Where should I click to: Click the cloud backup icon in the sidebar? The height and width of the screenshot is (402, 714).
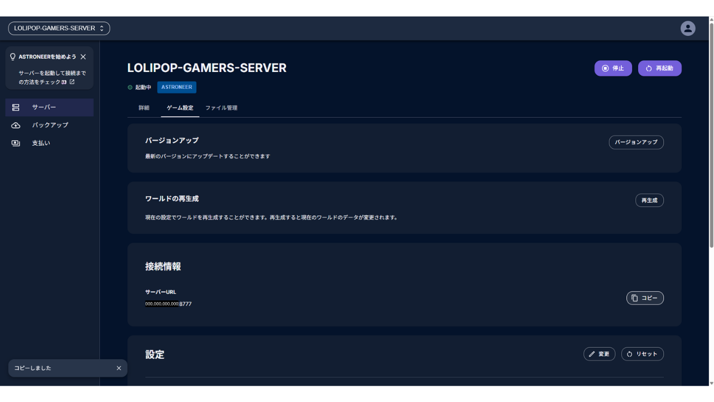click(x=16, y=125)
